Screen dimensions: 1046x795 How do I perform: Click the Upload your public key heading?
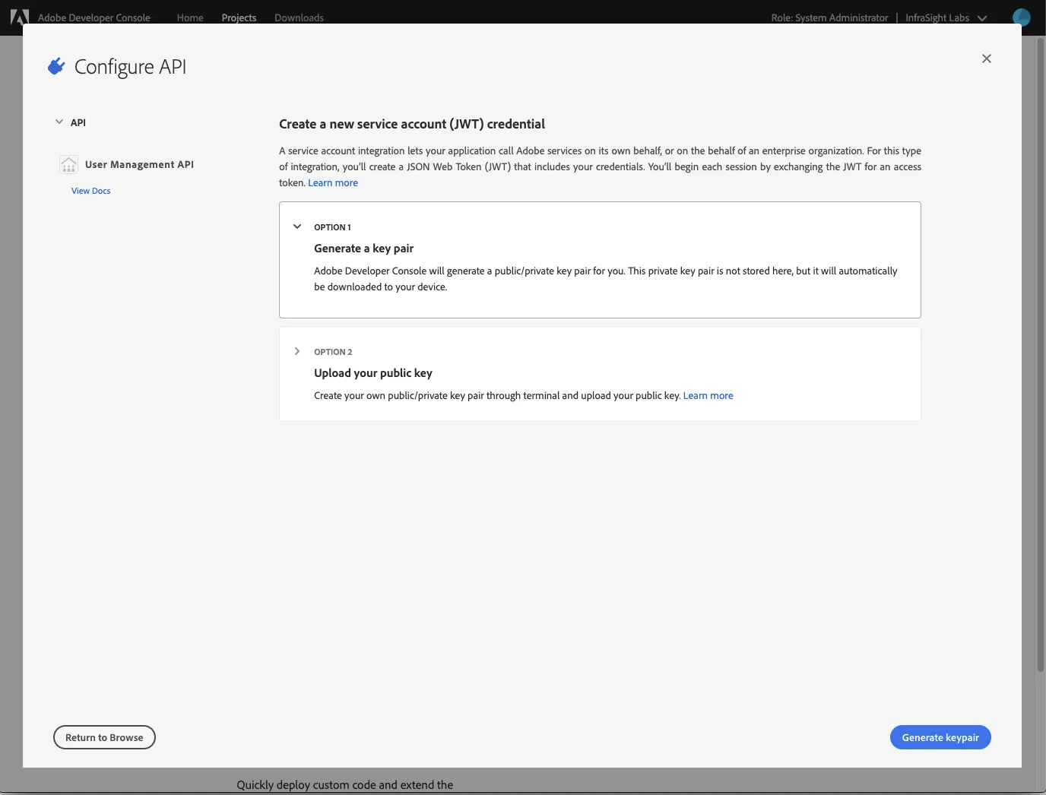click(x=373, y=373)
